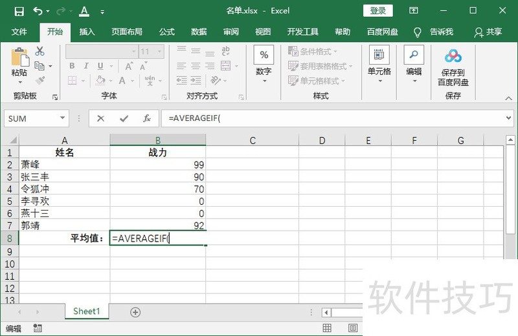Select the Sheet1 worksheet tab
Image resolution: width=518 pixels, height=336 pixels.
(x=87, y=311)
